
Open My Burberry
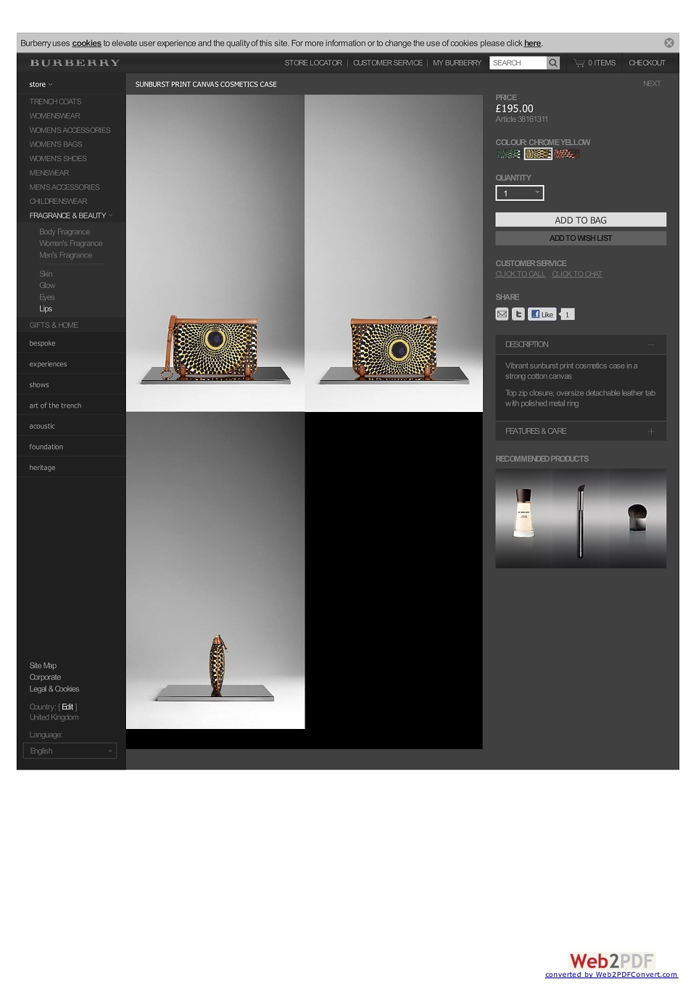point(457,63)
